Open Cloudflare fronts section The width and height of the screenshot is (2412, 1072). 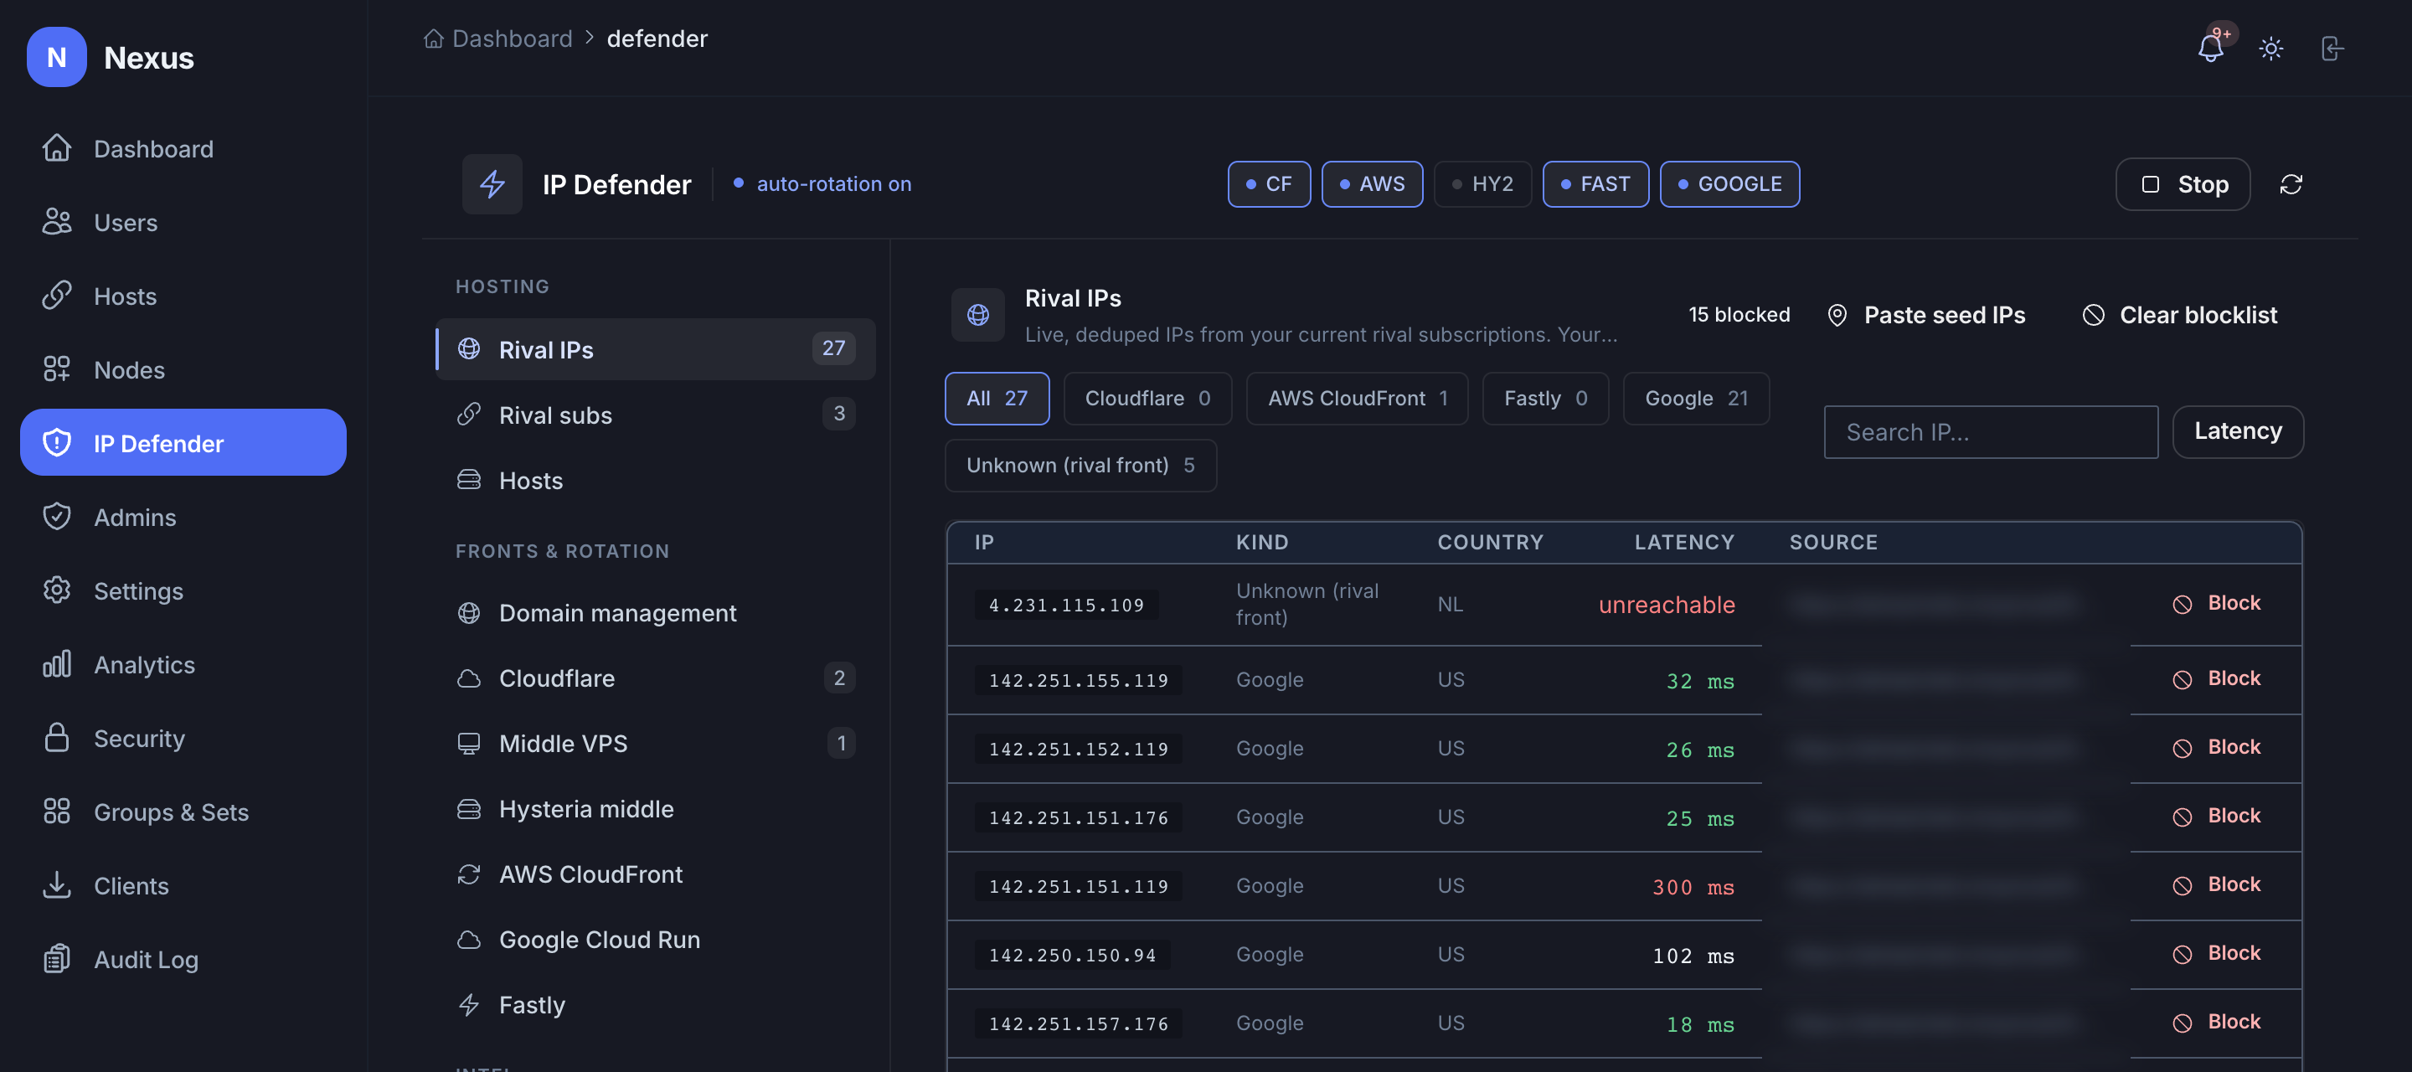[x=656, y=678]
